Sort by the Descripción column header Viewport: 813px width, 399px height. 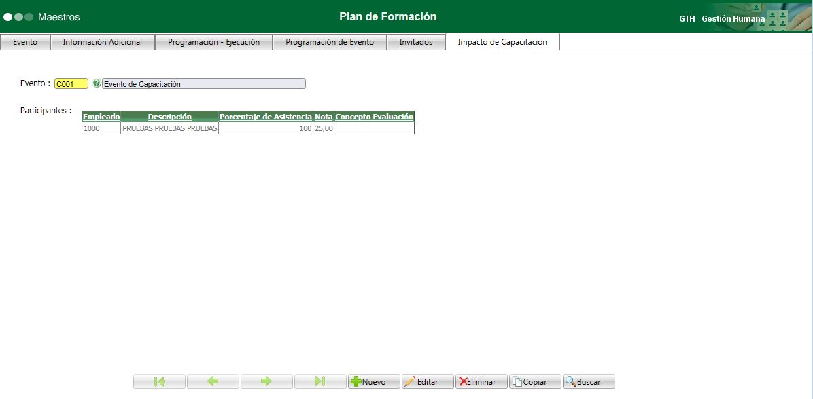coord(169,117)
